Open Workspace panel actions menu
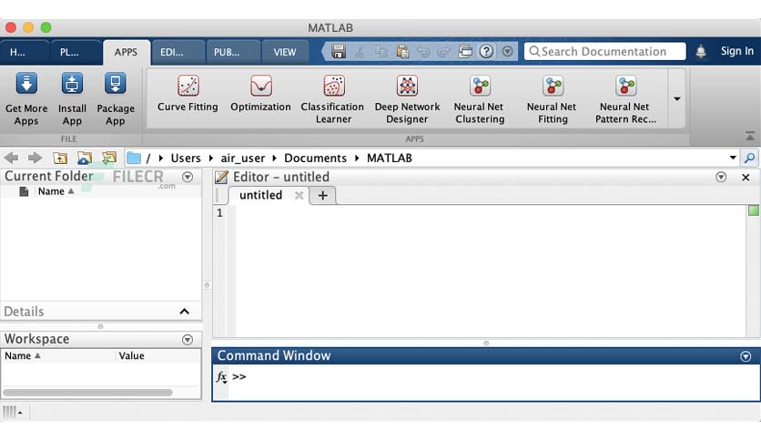761x441 pixels. tap(188, 340)
